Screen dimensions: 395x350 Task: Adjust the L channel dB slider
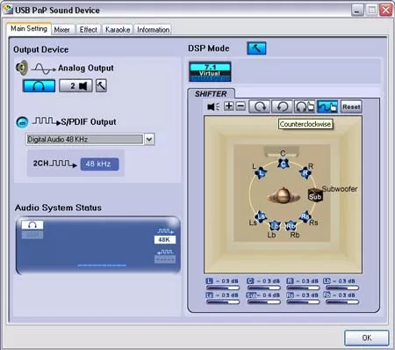click(223, 288)
